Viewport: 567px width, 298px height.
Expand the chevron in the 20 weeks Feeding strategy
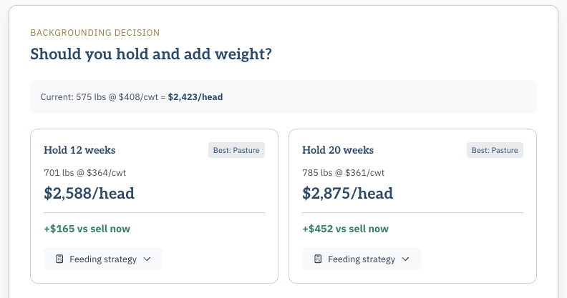pos(406,259)
